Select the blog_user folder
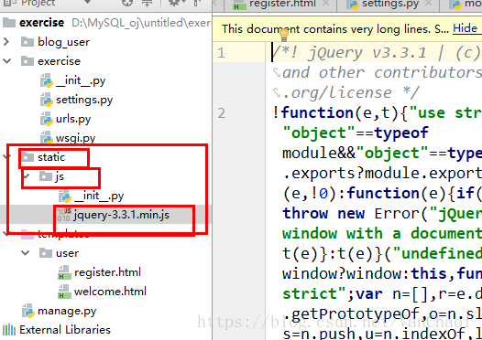 [63, 42]
